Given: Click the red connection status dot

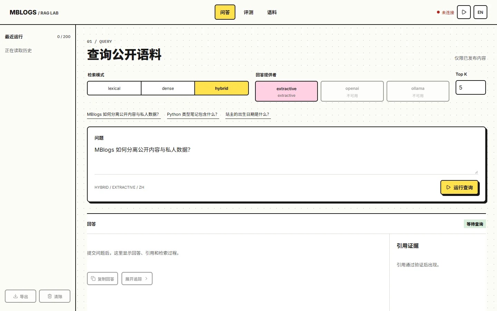Looking at the screenshot, I should [438, 12].
